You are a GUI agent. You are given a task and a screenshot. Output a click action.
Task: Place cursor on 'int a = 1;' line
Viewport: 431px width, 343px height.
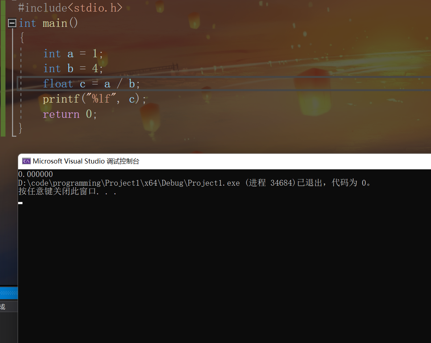click(x=73, y=54)
